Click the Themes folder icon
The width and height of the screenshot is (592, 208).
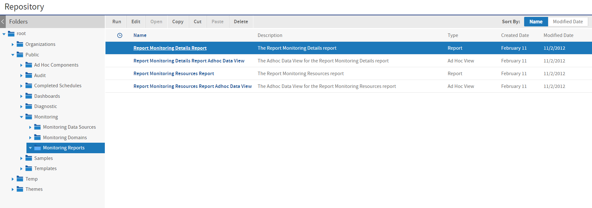coord(20,189)
